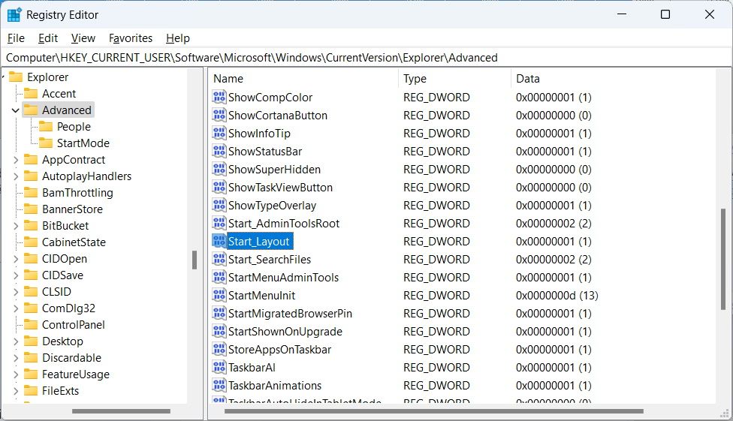
Task: Expand the BitBucket key
Action: (16, 226)
